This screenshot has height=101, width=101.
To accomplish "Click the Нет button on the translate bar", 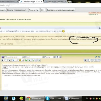I will pyautogui.click(x=43, y=10).
